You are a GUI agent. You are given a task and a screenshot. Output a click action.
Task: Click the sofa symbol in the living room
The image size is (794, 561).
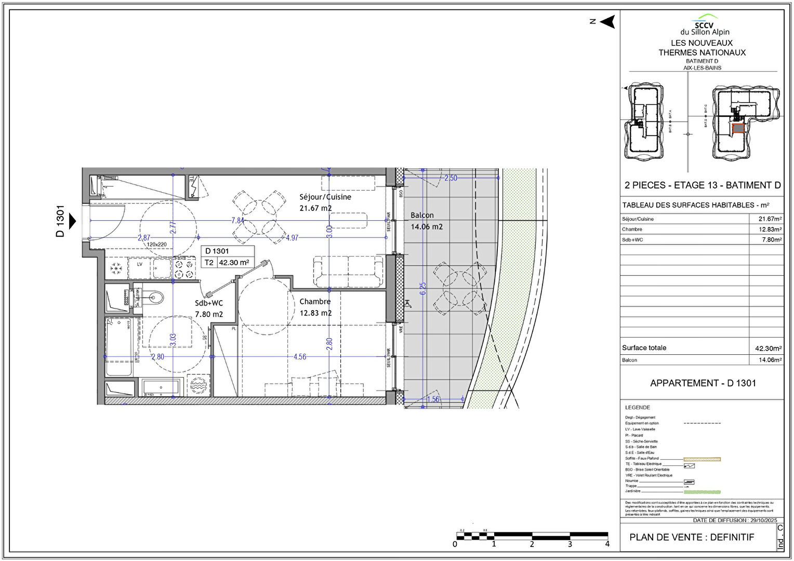348,272
